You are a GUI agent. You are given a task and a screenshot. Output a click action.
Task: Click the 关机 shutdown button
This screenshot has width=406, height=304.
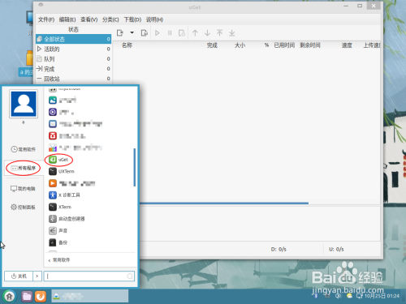(x=19, y=276)
